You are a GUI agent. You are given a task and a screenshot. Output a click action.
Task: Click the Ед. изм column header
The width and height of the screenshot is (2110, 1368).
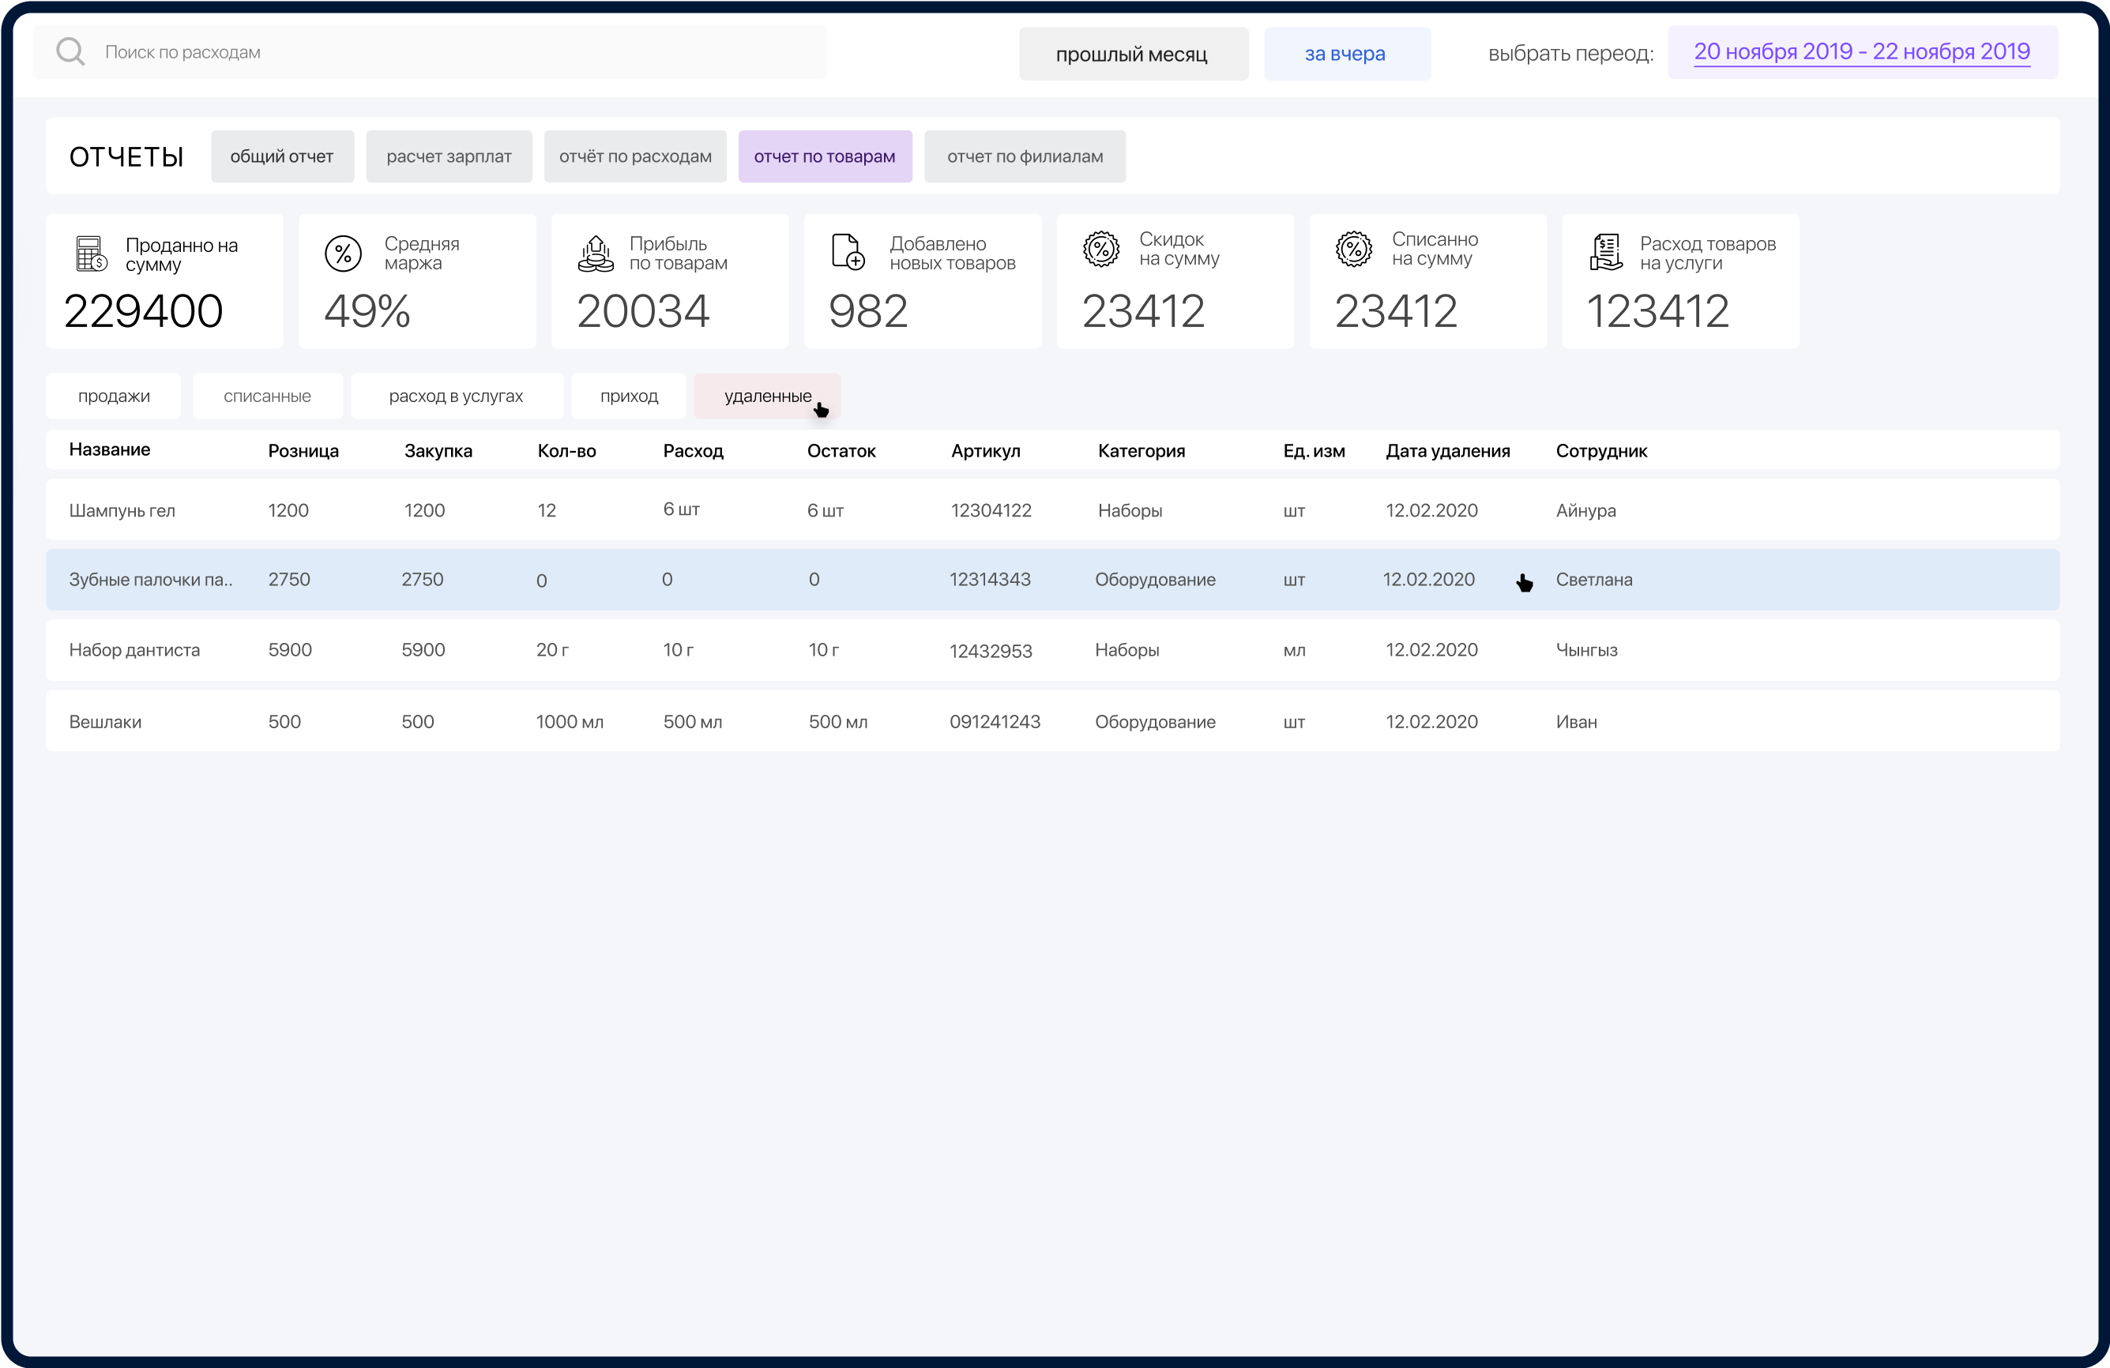click(x=1314, y=450)
